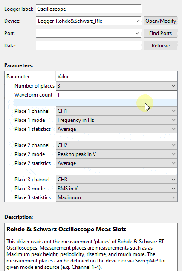Select the 'Place 1 channel' label
Screen dimensions: 182x271
(32, 111)
